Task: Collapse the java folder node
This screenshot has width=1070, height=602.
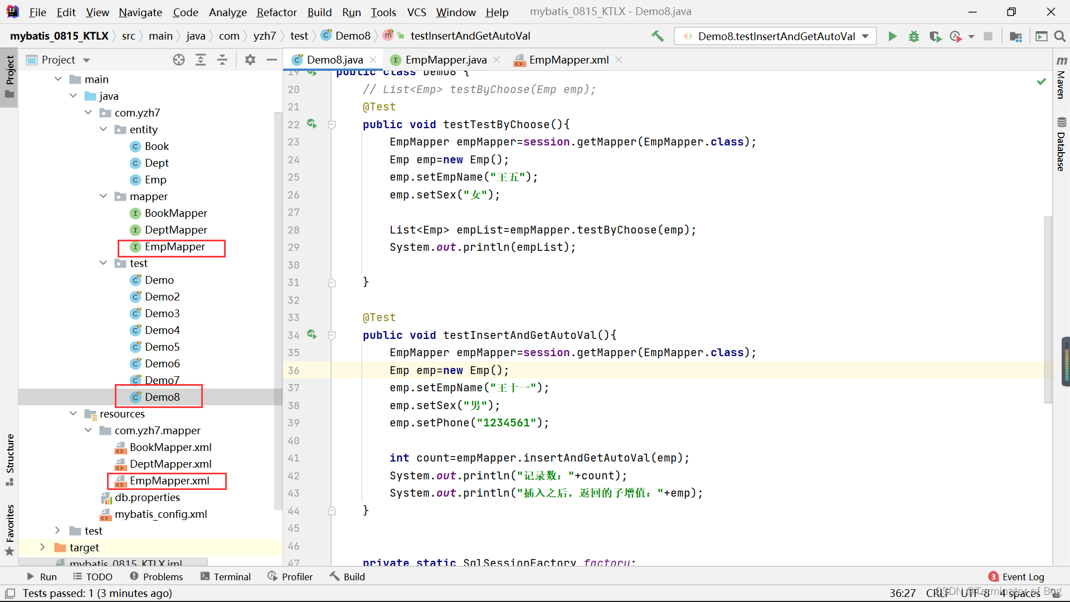Action: [73, 96]
